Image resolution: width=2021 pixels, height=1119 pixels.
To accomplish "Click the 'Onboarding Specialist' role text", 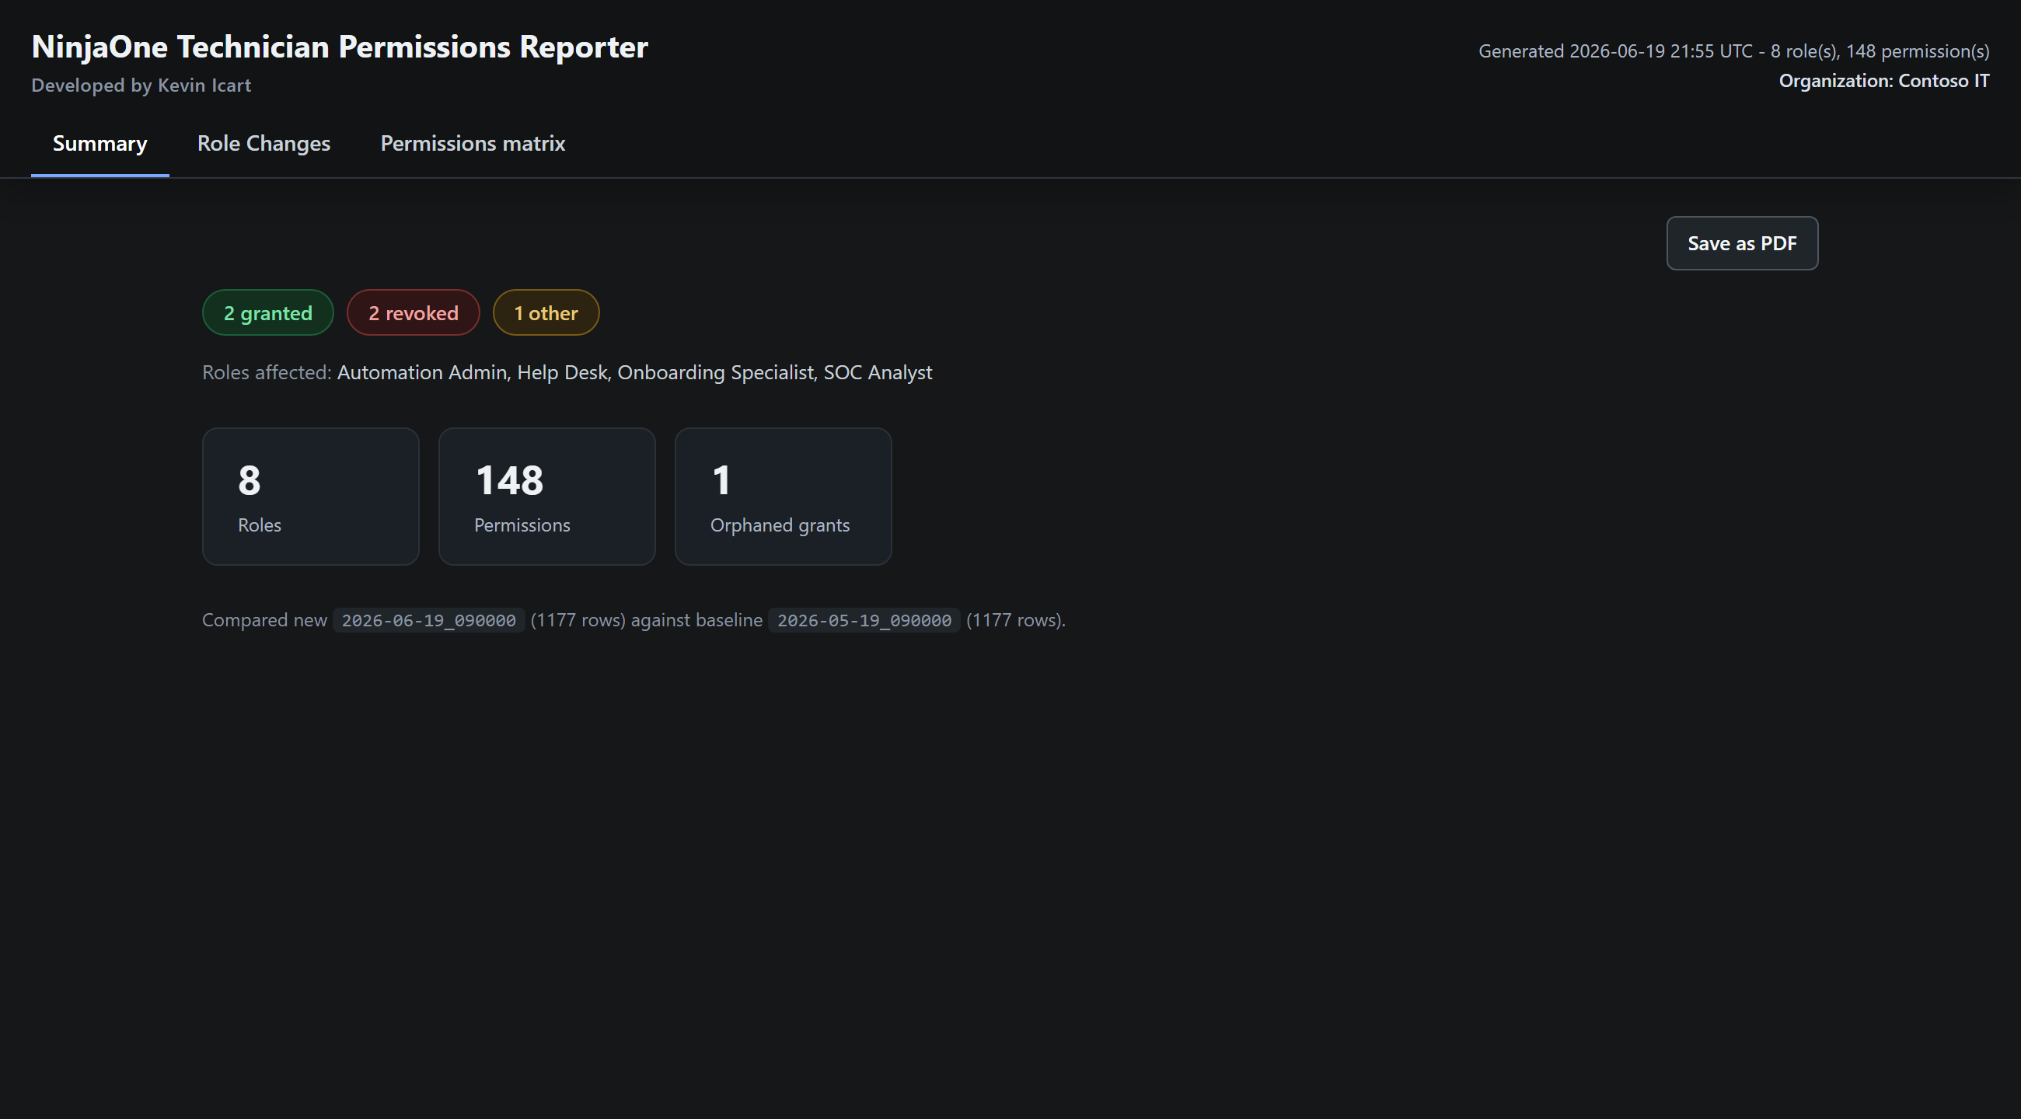I will [x=715, y=372].
